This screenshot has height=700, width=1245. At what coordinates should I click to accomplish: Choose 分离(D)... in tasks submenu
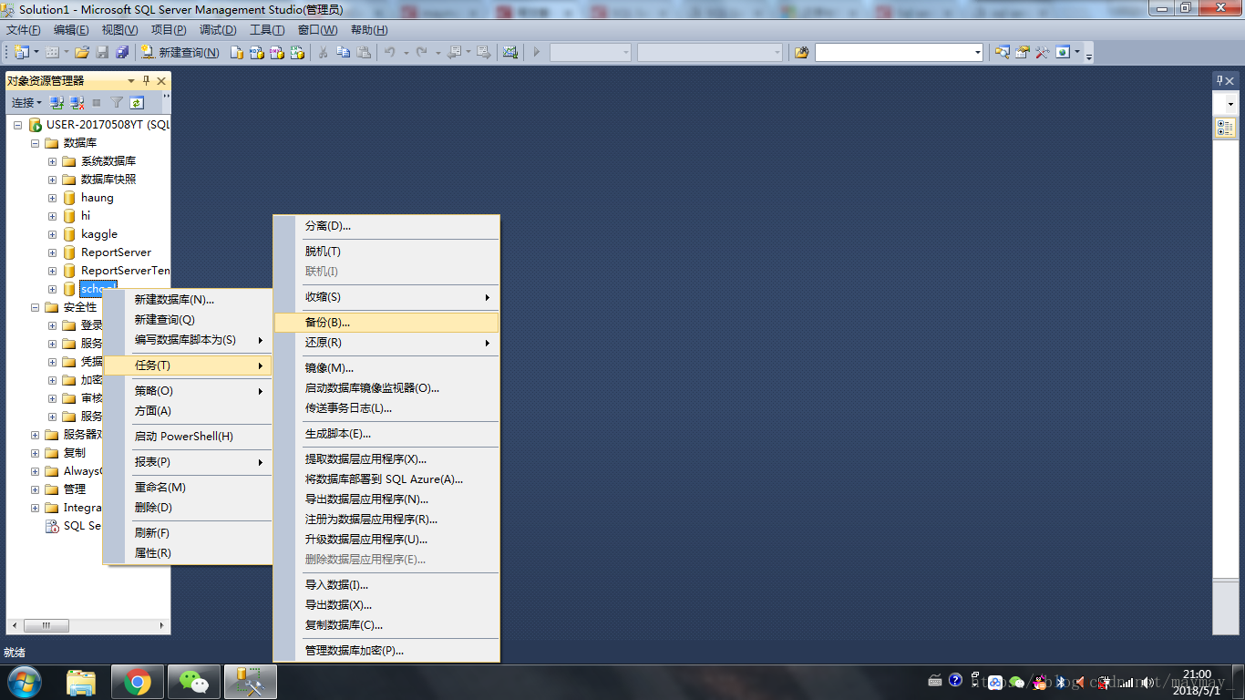tap(386, 226)
